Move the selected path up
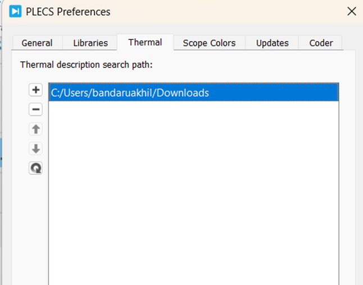This screenshot has width=363, height=285. (x=36, y=129)
